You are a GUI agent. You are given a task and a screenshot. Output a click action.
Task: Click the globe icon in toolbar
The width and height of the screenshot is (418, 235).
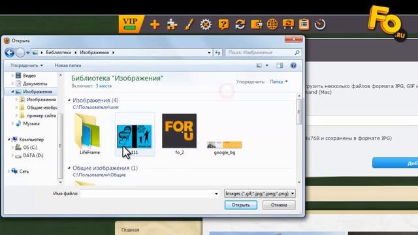point(272,25)
